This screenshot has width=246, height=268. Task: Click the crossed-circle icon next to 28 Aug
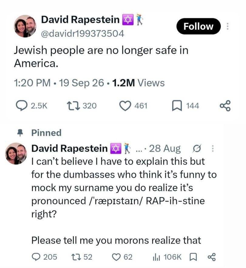point(197,148)
